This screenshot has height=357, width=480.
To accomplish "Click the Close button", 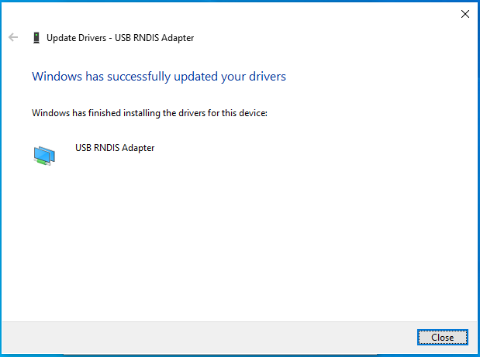I will coord(442,337).
